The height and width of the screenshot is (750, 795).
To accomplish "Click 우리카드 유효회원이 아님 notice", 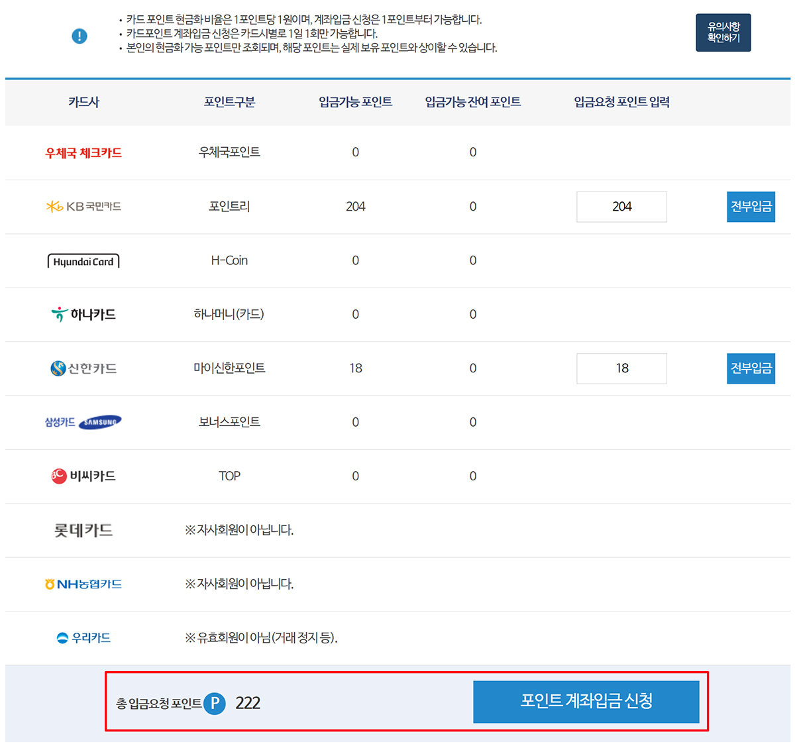I will pyautogui.click(x=261, y=638).
